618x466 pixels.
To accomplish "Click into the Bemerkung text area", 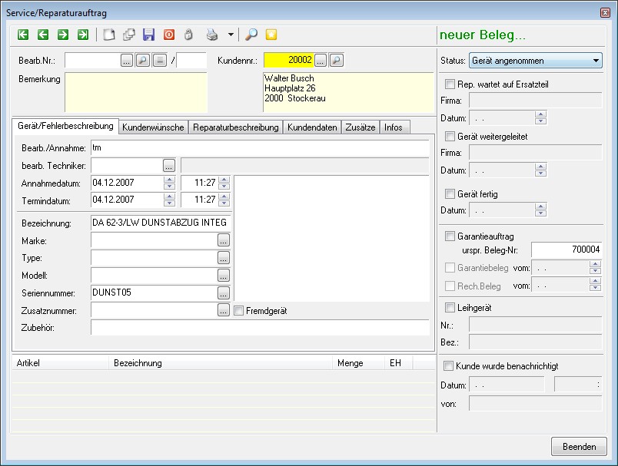I will point(136,92).
